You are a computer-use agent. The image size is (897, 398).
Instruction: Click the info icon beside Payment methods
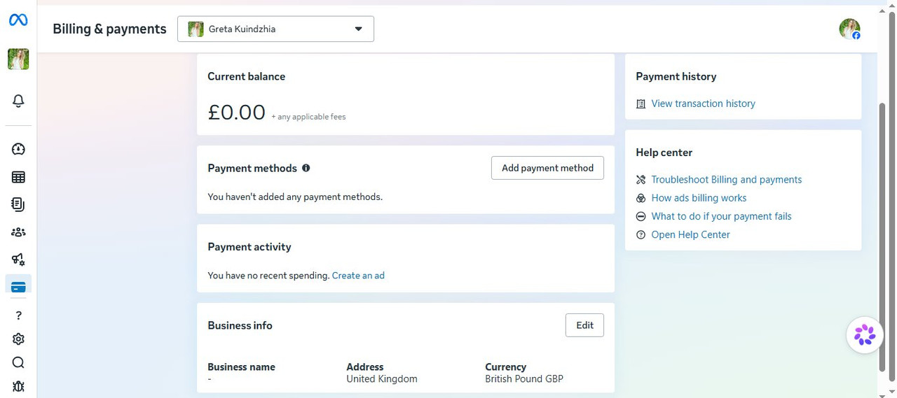point(306,168)
